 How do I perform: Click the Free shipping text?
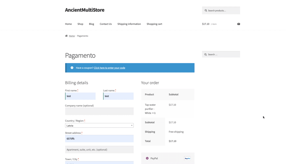coord(176,132)
